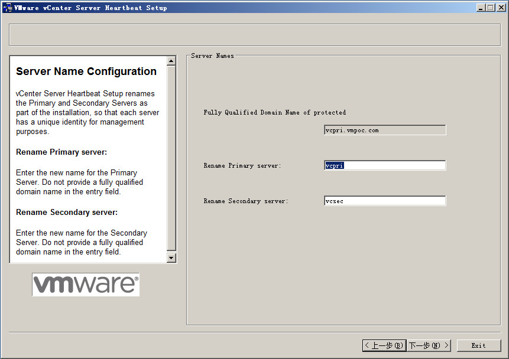The height and width of the screenshot is (359, 509).
Task: Proceed with the 下一步(N) button
Action: [x=429, y=345]
